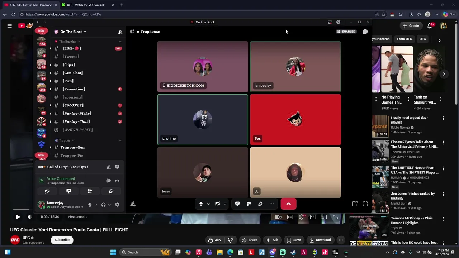Add channel to The Buzzins category
The image size is (459, 258).
(120, 42)
